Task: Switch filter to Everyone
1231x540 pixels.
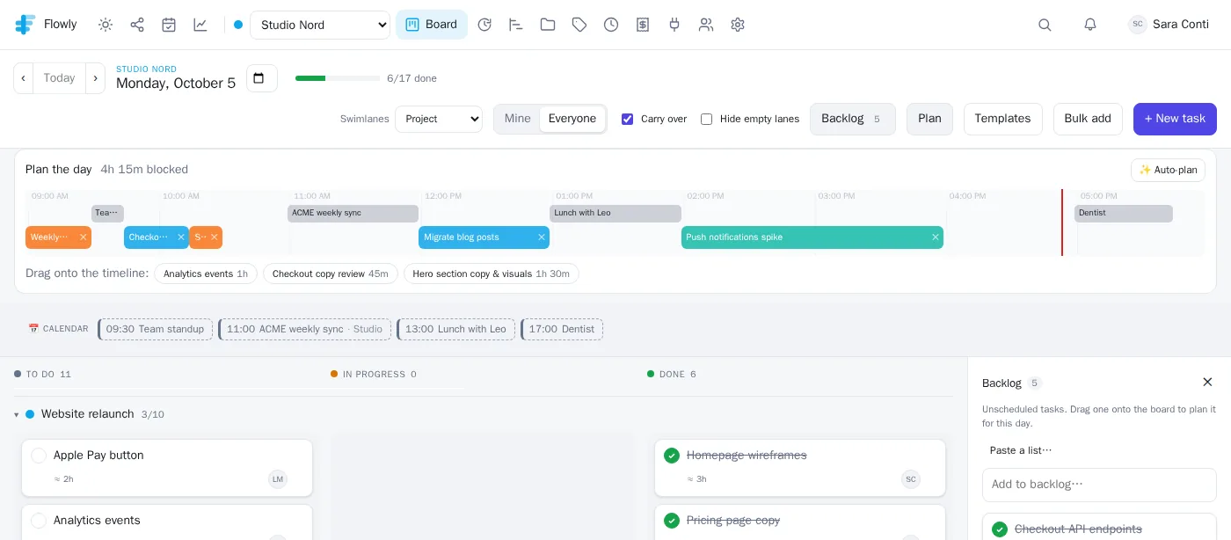Action: (572, 119)
